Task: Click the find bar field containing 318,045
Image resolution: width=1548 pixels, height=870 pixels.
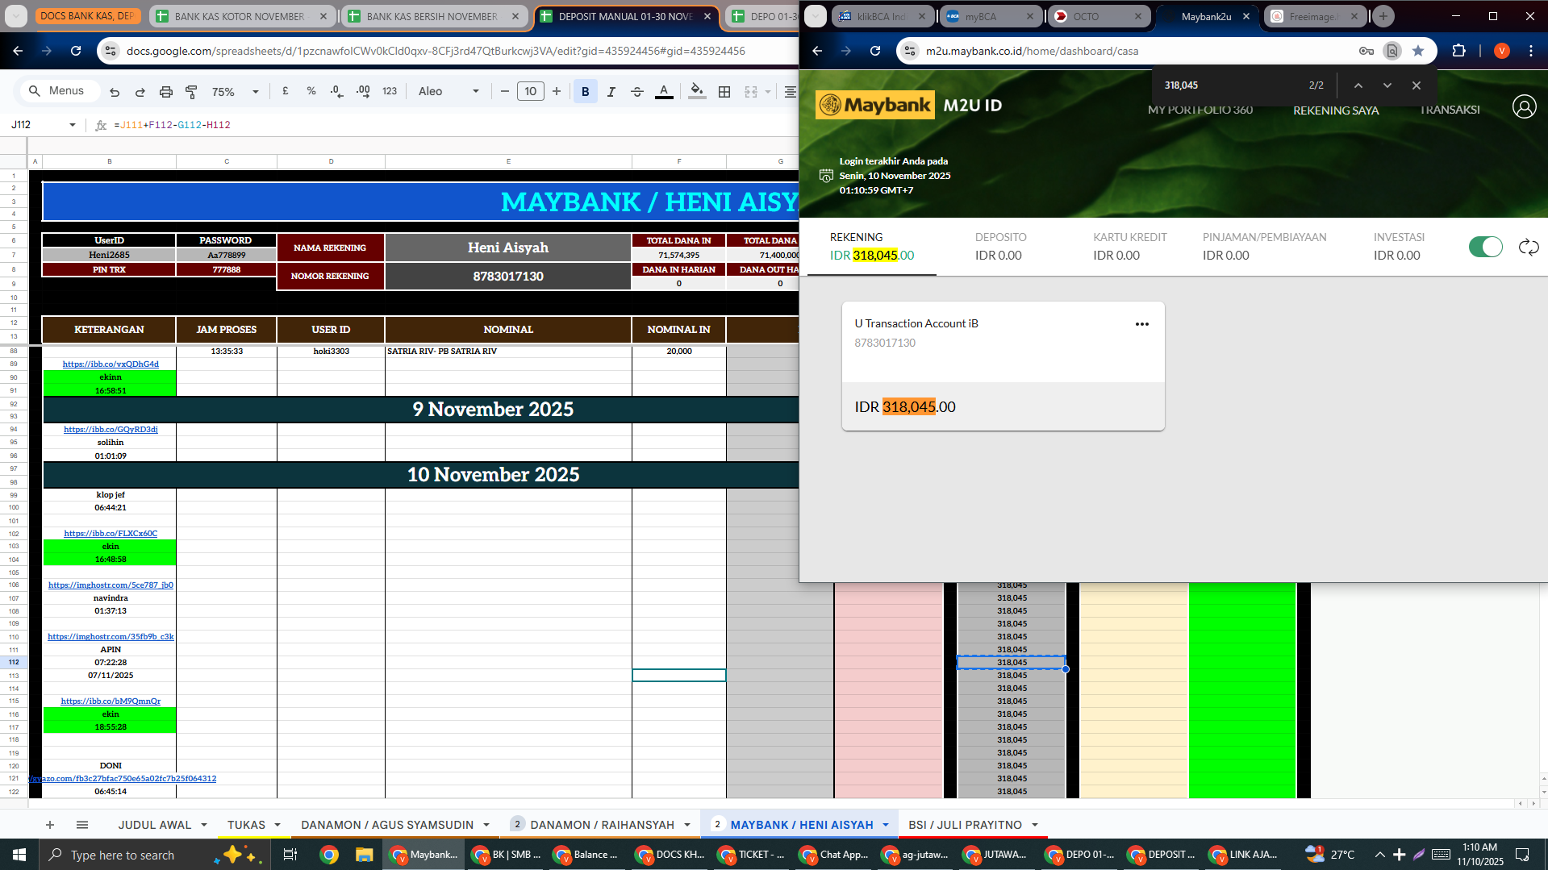Action: (x=1226, y=85)
